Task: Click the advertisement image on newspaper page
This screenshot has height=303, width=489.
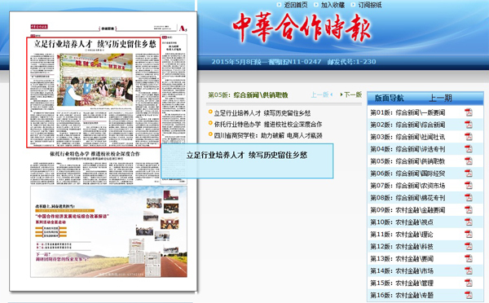Action: (108, 231)
